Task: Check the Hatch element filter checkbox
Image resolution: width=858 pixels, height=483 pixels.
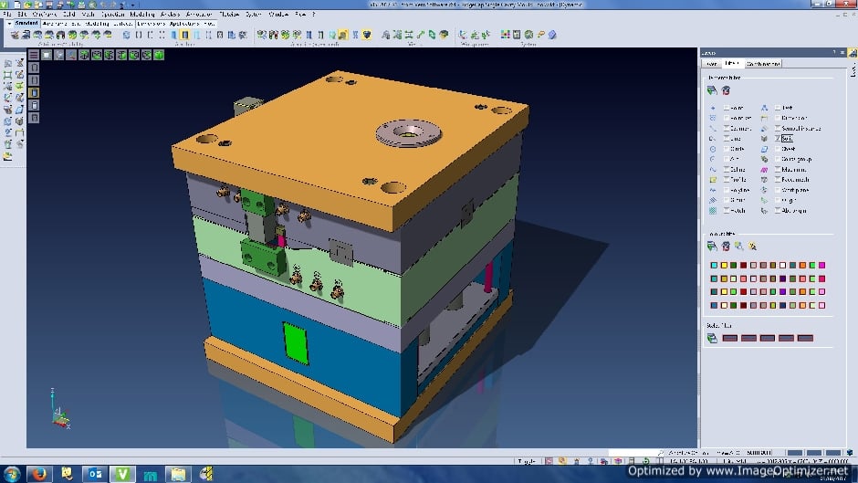Action: [727, 211]
